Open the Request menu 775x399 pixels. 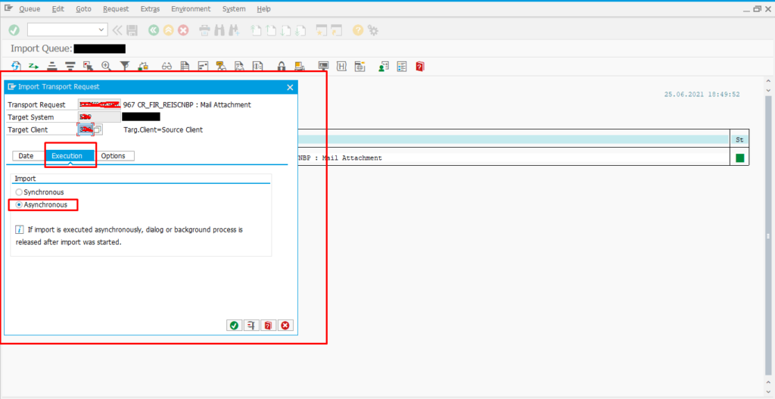(x=116, y=9)
